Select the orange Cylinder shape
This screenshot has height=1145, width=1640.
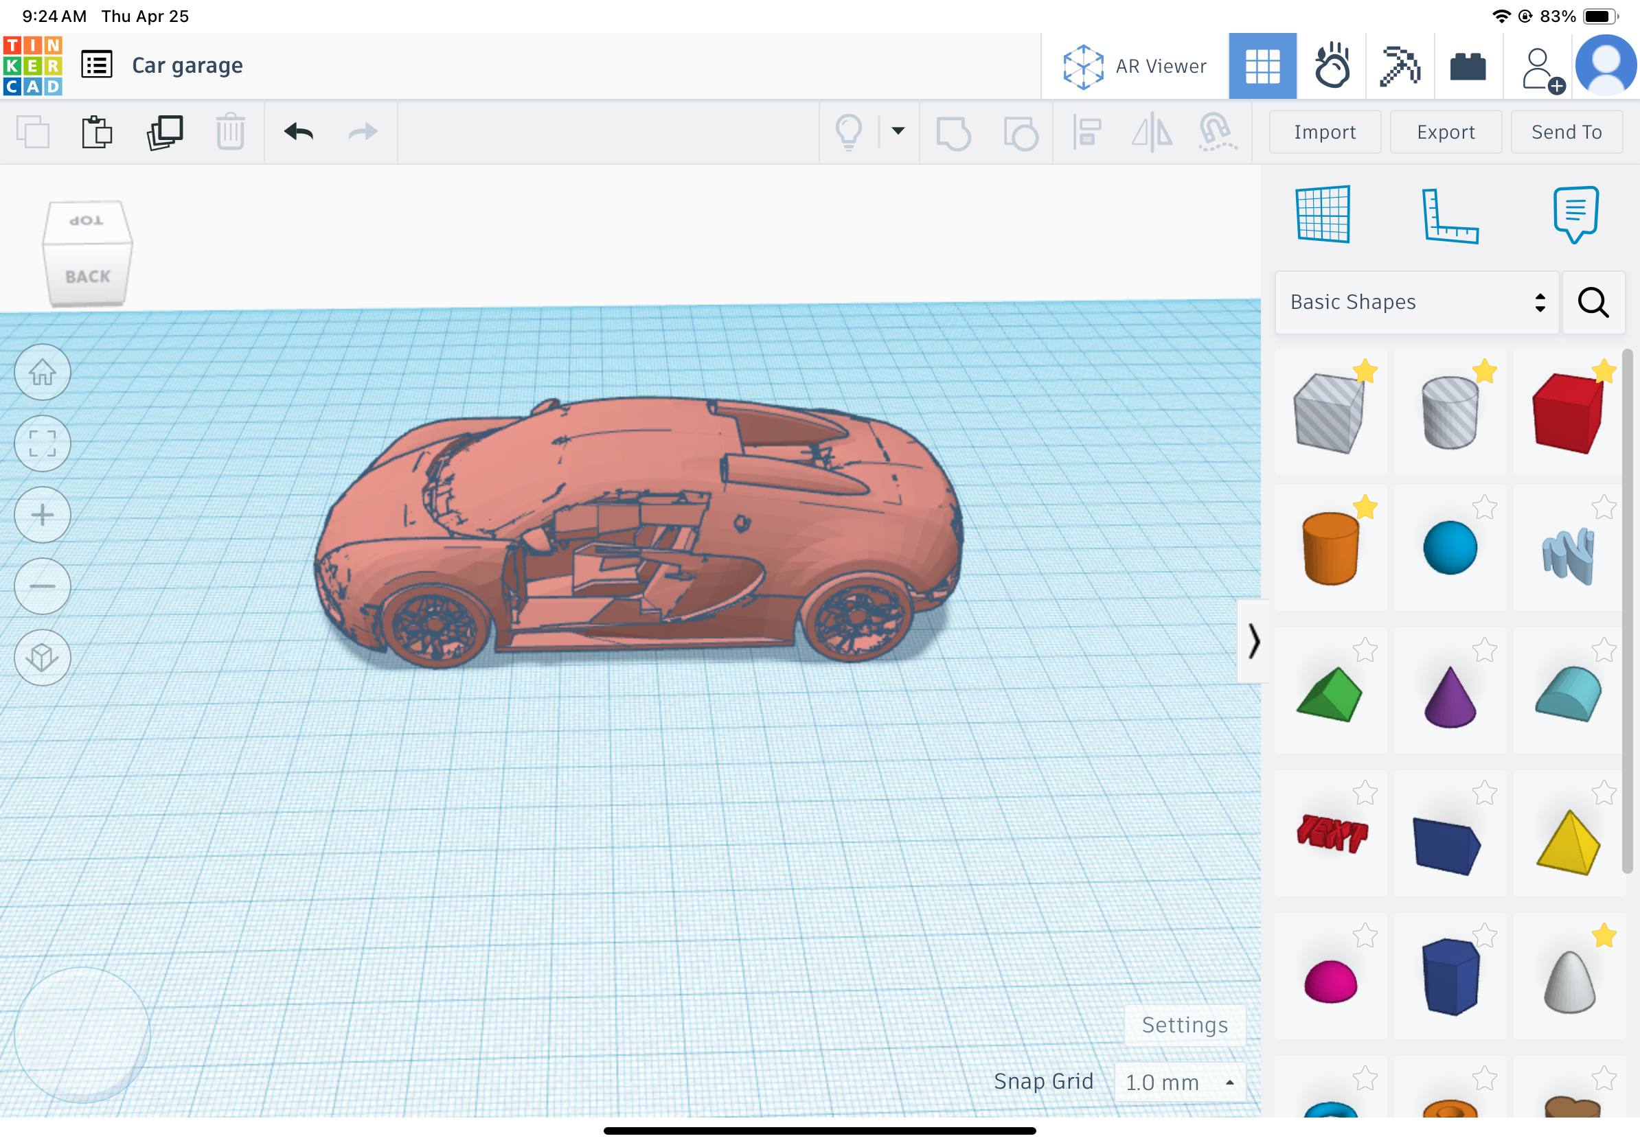pos(1330,548)
